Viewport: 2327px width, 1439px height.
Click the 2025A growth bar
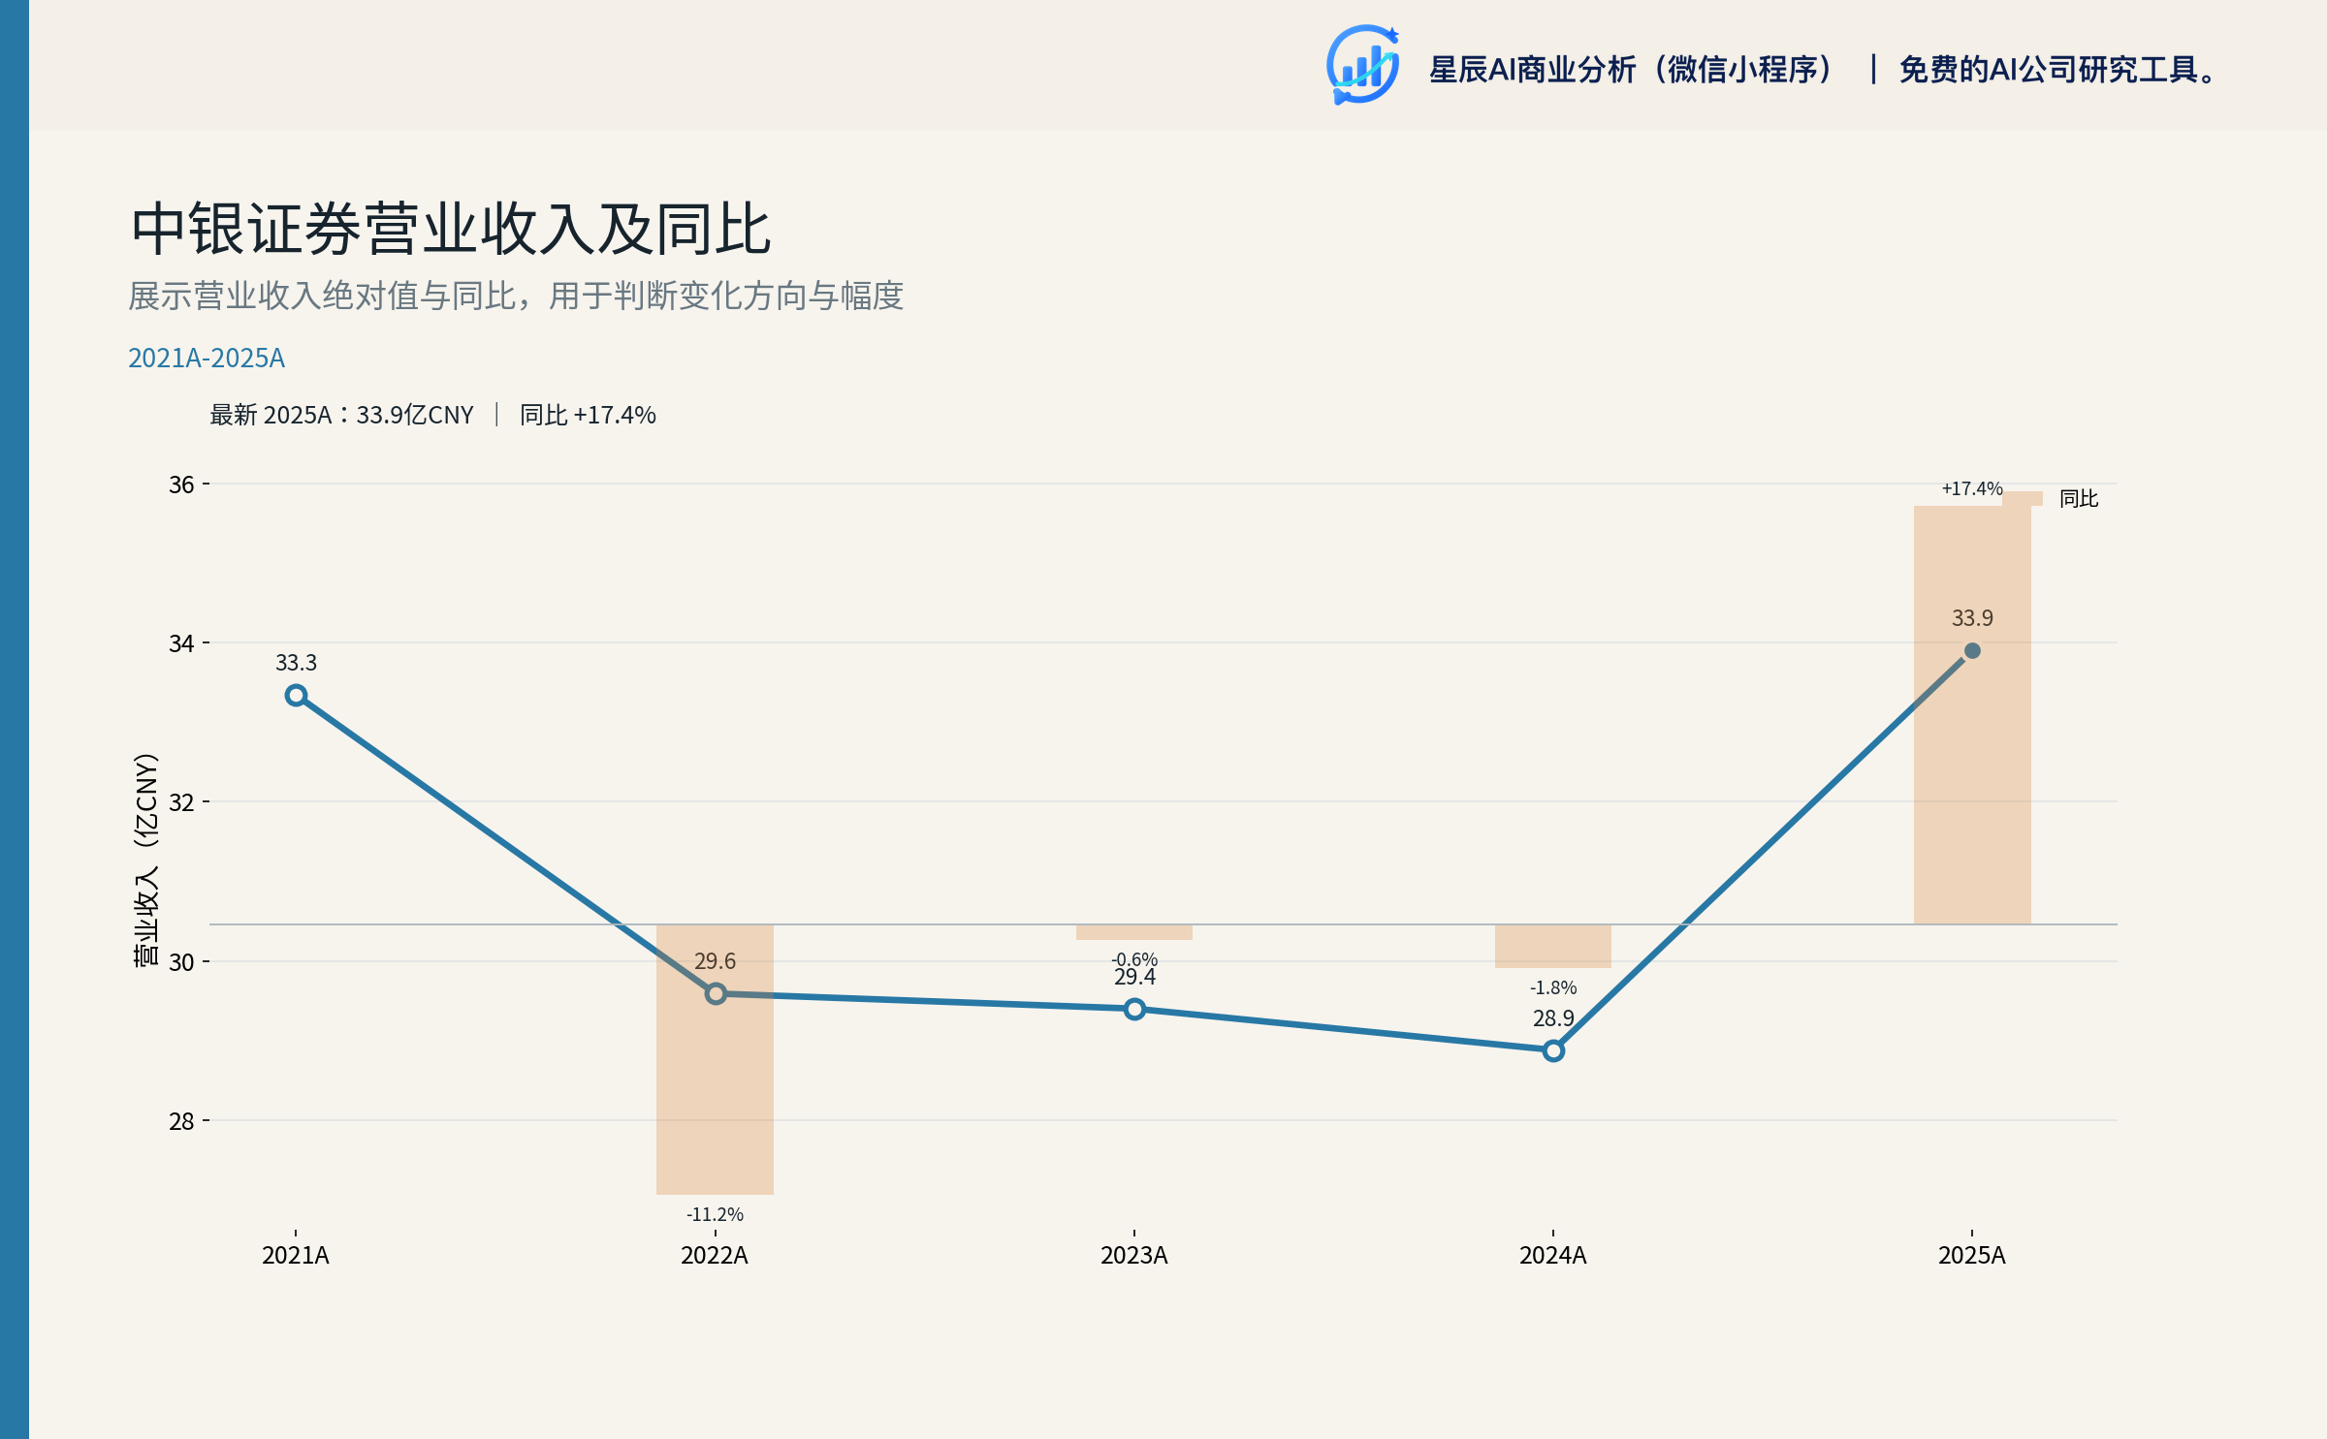tap(1972, 715)
